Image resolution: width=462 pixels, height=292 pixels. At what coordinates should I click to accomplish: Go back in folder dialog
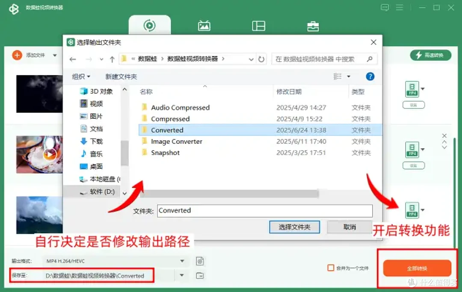point(73,59)
